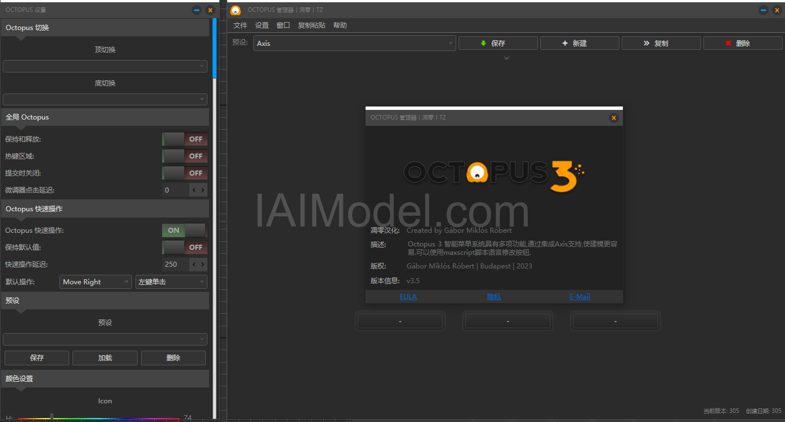Image resolution: width=785 pixels, height=422 pixels.
Task: Click the 微调器点击延迟 value field
Action: pos(176,190)
